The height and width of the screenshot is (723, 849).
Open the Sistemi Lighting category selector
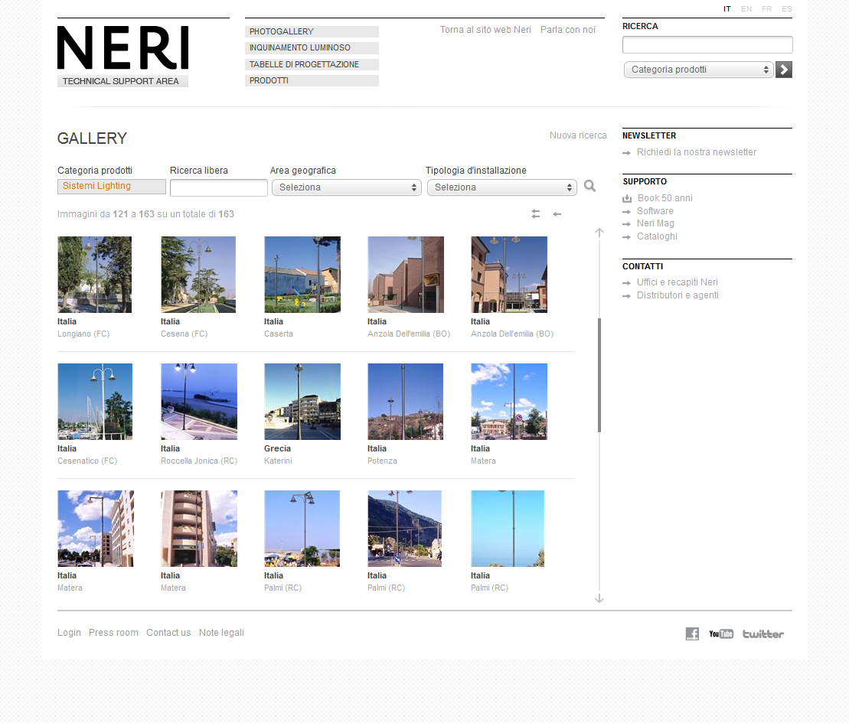point(112,186)
